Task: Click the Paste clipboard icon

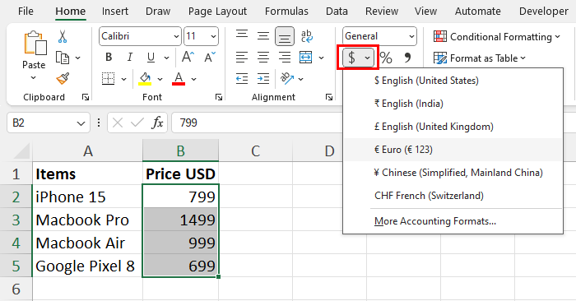Action: click(x=35, y=44)
